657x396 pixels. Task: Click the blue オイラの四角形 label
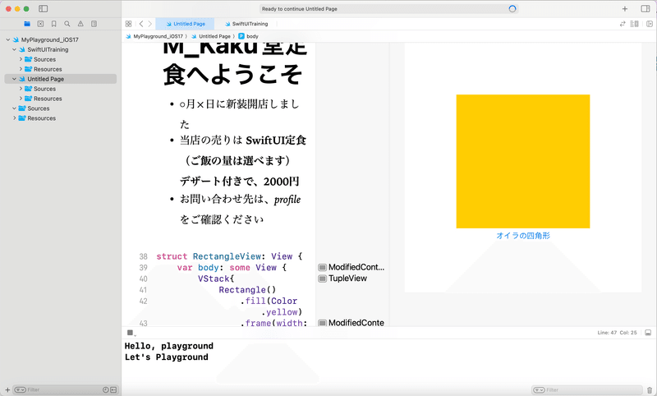click(x=523, y=236)
